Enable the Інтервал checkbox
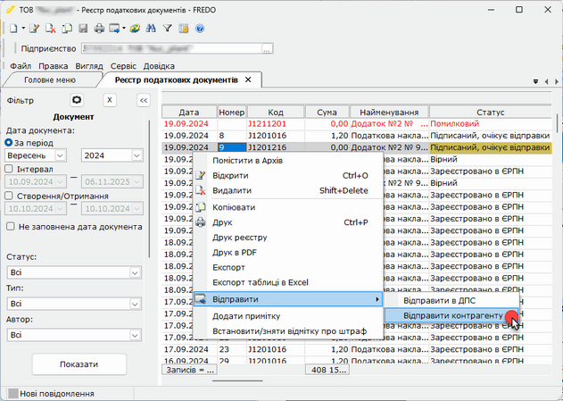The height and width of the screenshot is (401, 563). (9, 169)
